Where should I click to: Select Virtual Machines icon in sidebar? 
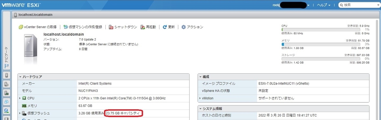6,102
